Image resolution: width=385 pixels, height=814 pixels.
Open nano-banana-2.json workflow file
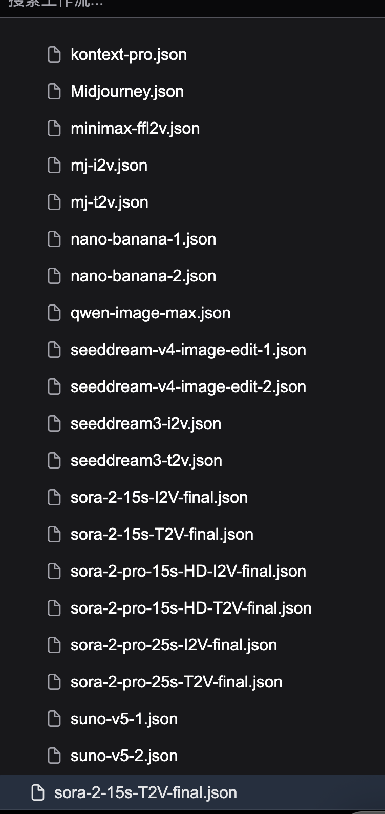pyautogui.click(x=143, y=276)
